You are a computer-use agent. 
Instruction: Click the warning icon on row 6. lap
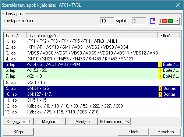(x=160, y=71)
